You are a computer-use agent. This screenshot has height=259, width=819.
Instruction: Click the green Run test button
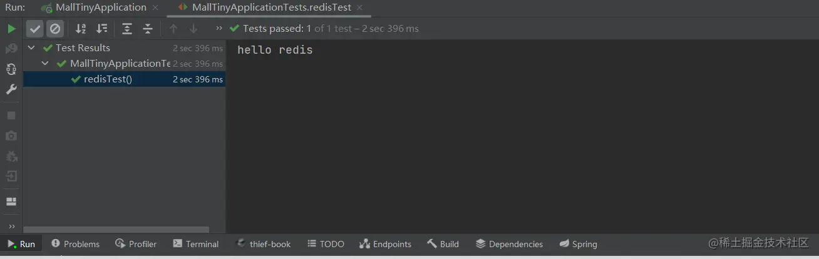pyautogui.click(x=11, y=29)
